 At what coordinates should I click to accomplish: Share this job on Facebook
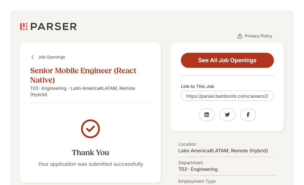click(x=248, y=115)
